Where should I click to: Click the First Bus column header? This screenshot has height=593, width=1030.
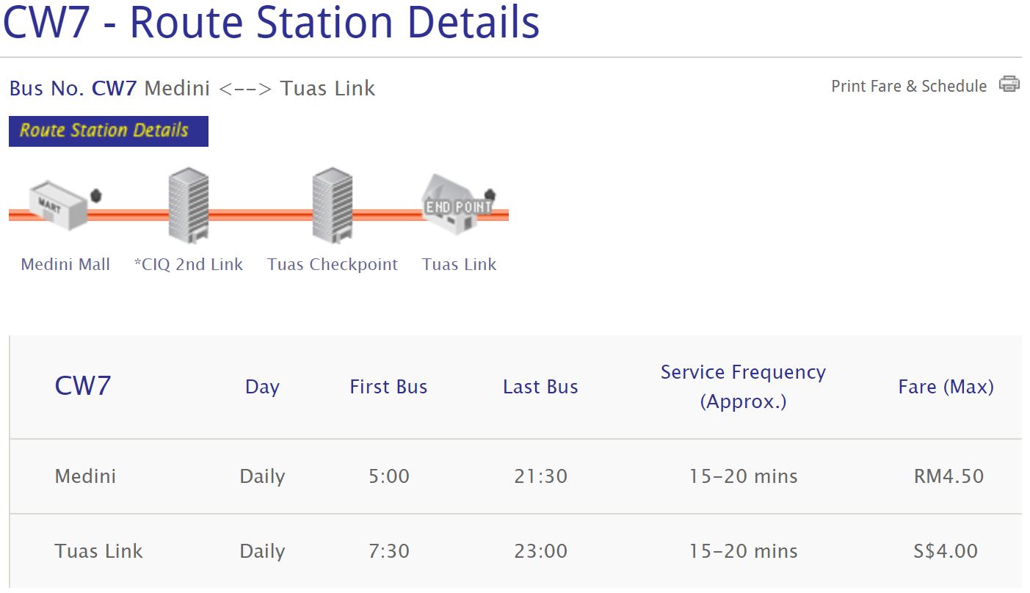pos(388,387)
